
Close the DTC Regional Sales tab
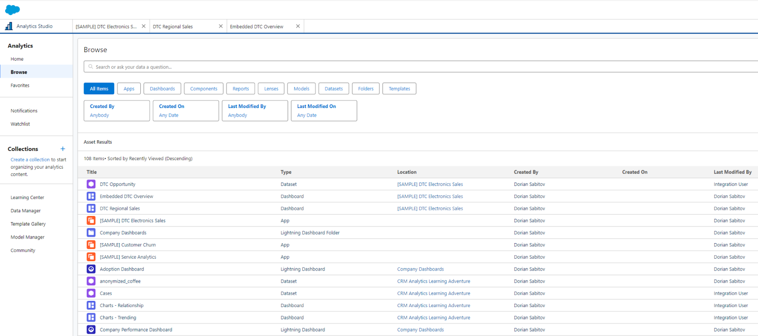click(x=220, y=27)
